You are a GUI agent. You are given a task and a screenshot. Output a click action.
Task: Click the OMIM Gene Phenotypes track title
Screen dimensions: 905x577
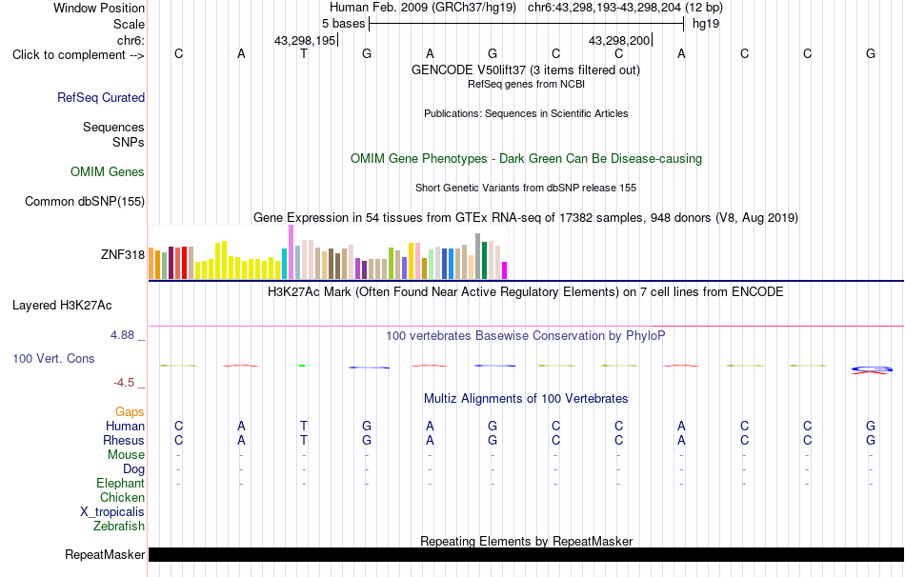[526, 159]
